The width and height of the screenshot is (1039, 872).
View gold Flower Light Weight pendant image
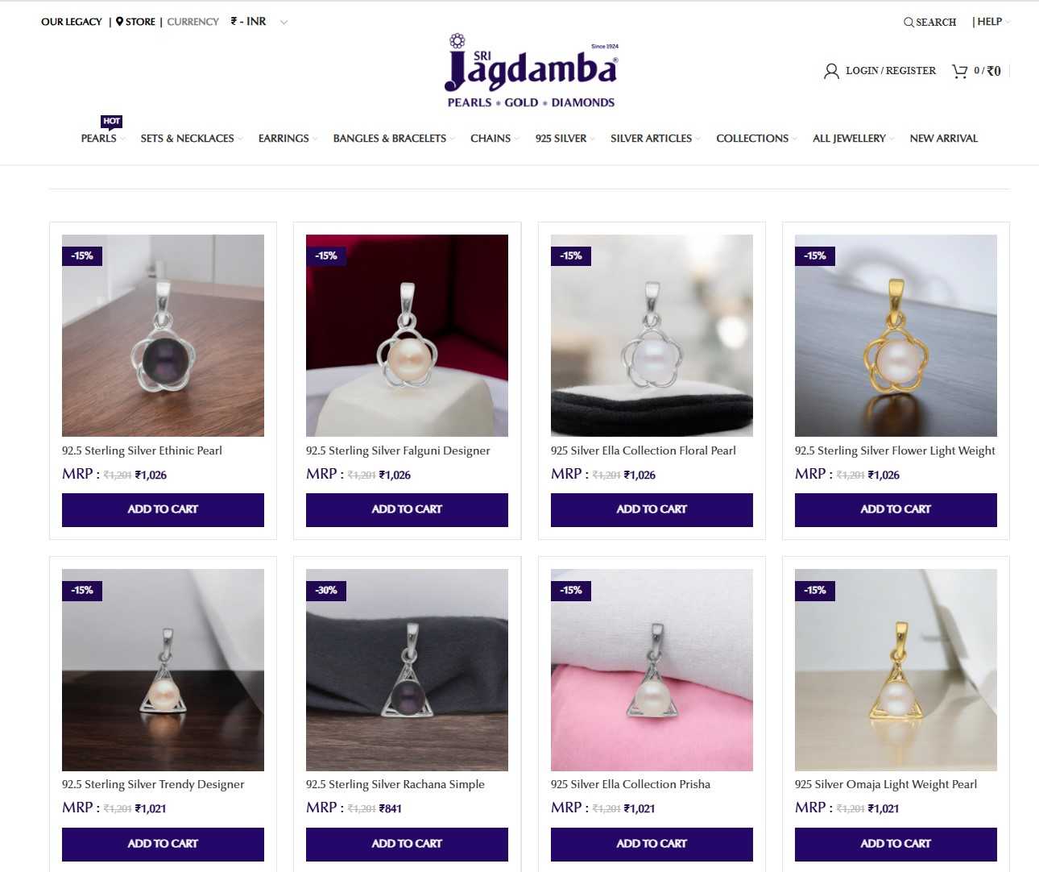896,335
